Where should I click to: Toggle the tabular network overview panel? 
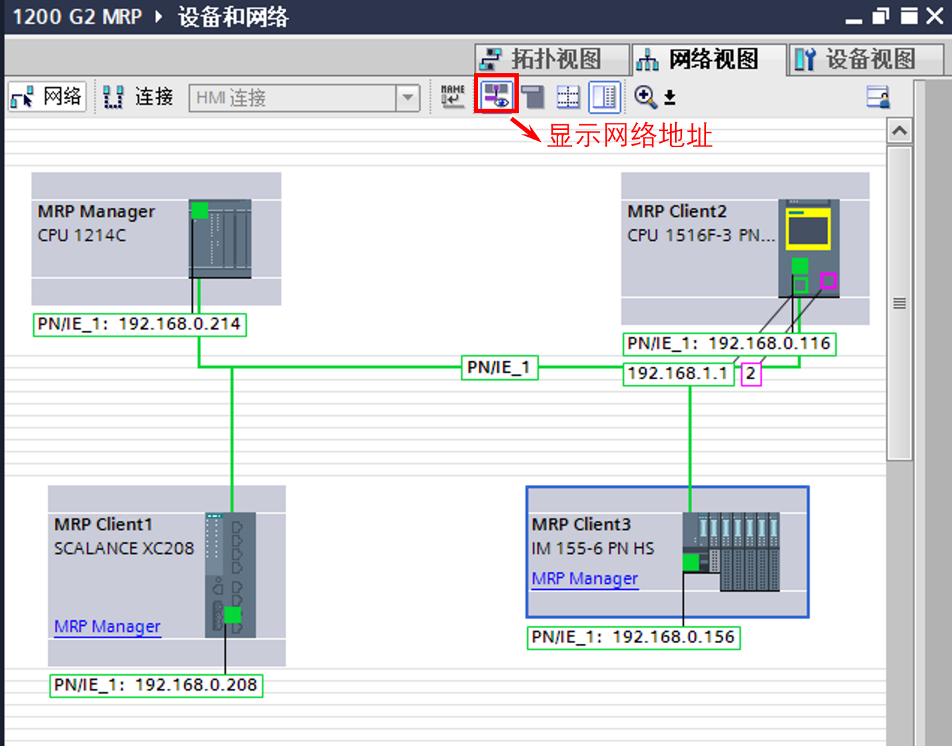pos(604,97)
